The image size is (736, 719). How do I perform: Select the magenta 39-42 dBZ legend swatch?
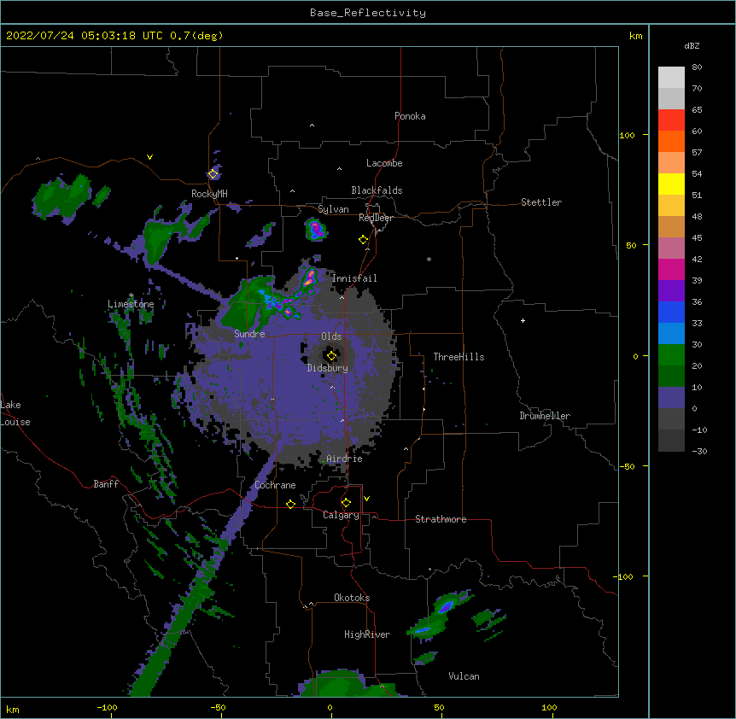click(671, 269)
